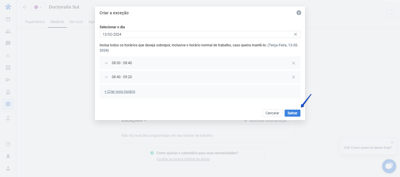
Task: Click the date field showing 13/02/2024
Action: [x=200, y=34]
